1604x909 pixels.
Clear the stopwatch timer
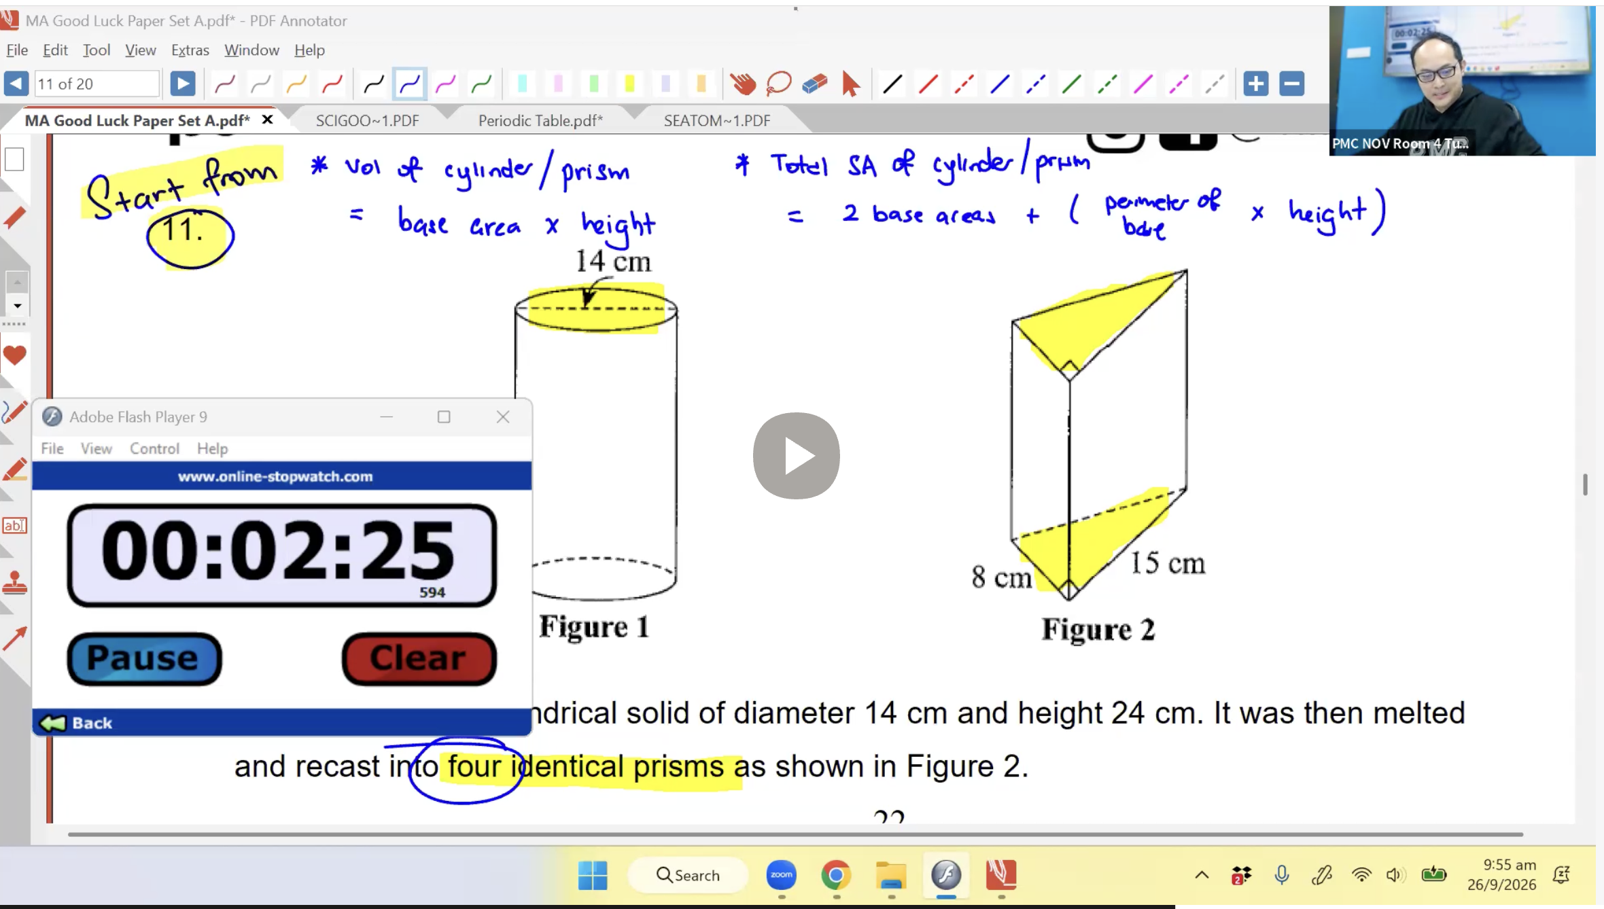(419, 658)
